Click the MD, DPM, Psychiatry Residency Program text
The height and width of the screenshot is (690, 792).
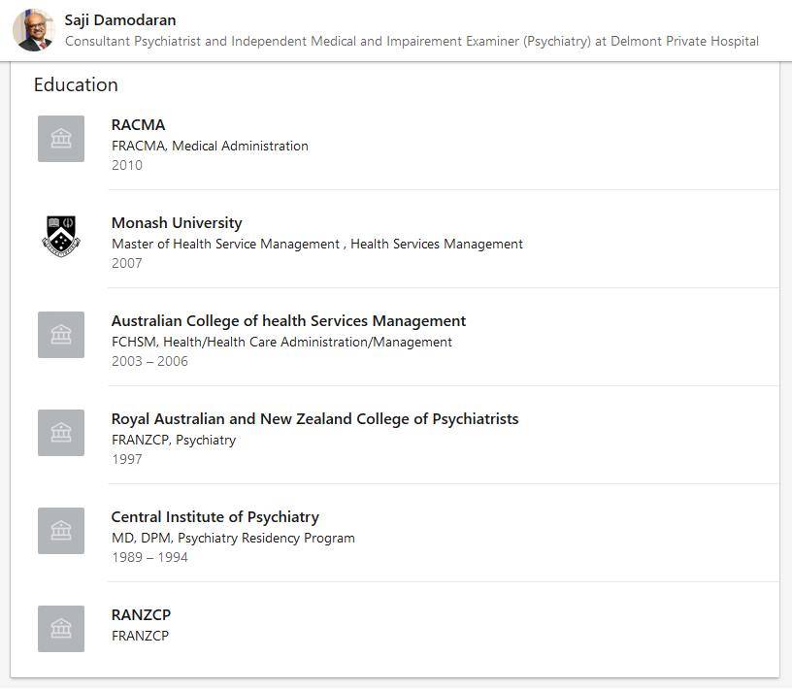click(233, 538)
